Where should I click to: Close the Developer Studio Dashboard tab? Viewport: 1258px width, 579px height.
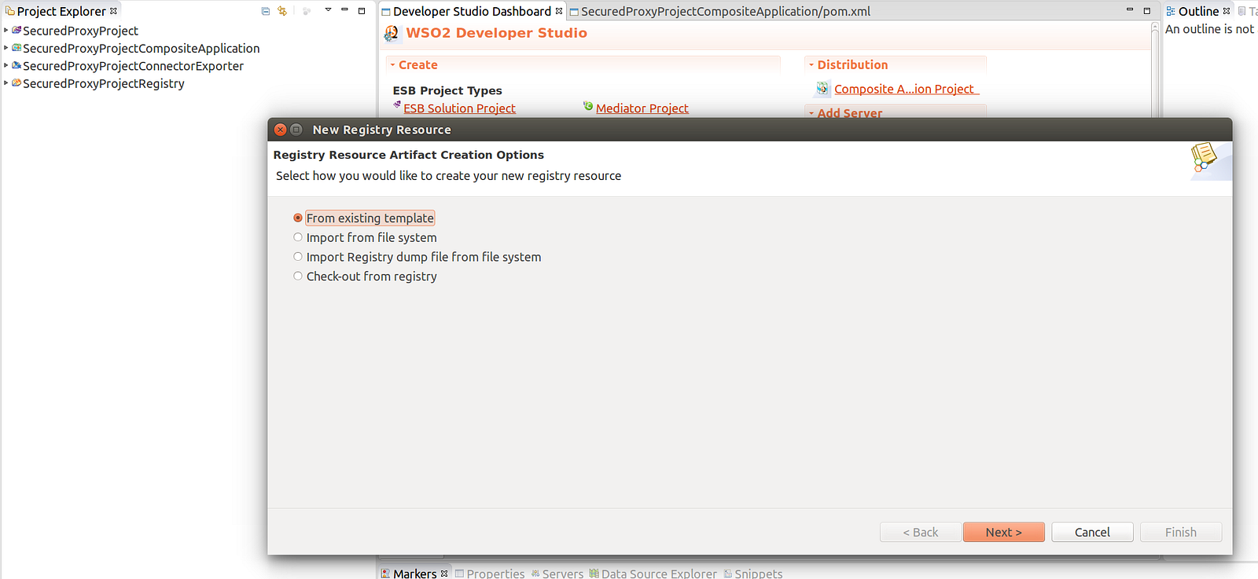point(559,11)
